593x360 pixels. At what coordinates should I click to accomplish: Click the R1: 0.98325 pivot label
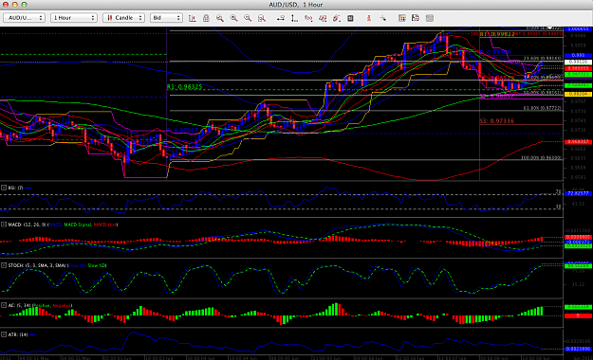(185, 87)
